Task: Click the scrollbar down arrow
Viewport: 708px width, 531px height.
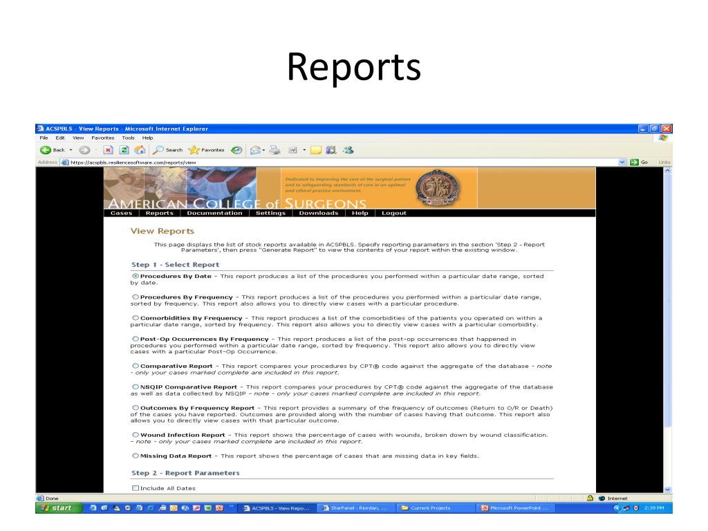Action: click(x=667, y=490)
